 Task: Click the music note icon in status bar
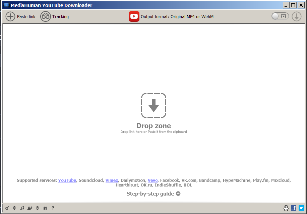[22, 208]
